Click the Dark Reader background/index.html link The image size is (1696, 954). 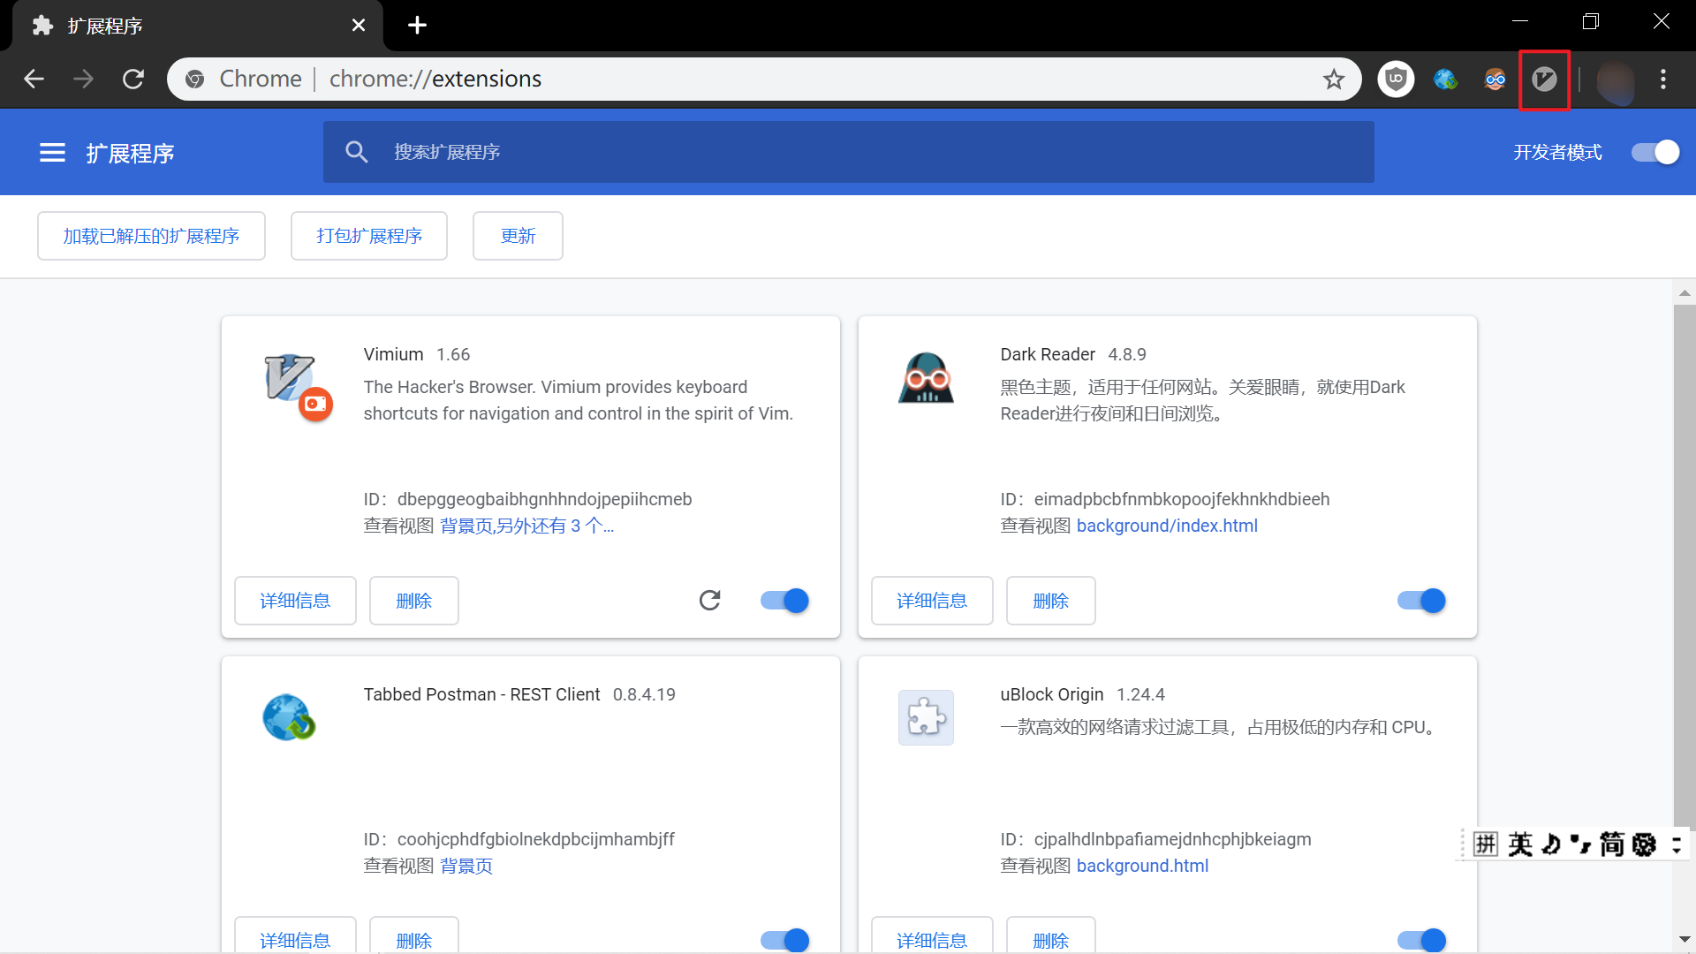[1167, 526]
